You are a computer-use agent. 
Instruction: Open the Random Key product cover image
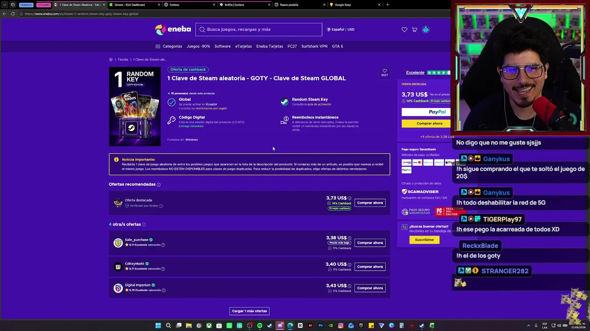(x=135, y=107)
